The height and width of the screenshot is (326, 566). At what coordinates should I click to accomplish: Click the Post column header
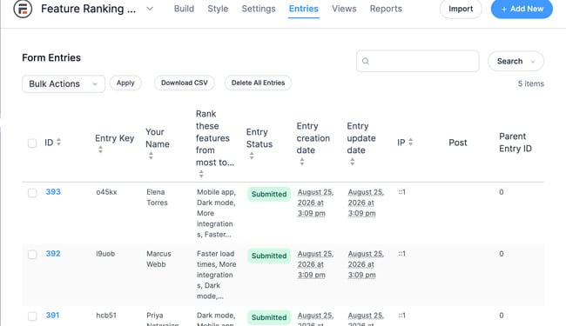[458, 143]
